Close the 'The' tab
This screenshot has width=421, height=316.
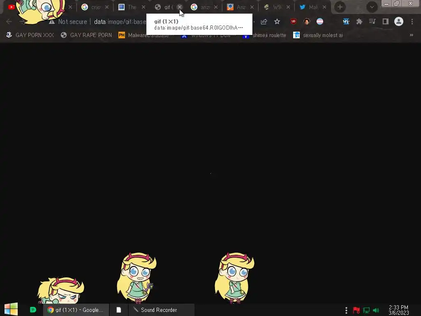143,7
